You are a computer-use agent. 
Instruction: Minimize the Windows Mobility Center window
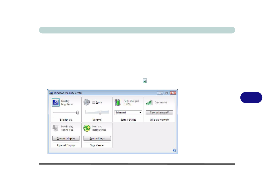click(160, 93)
